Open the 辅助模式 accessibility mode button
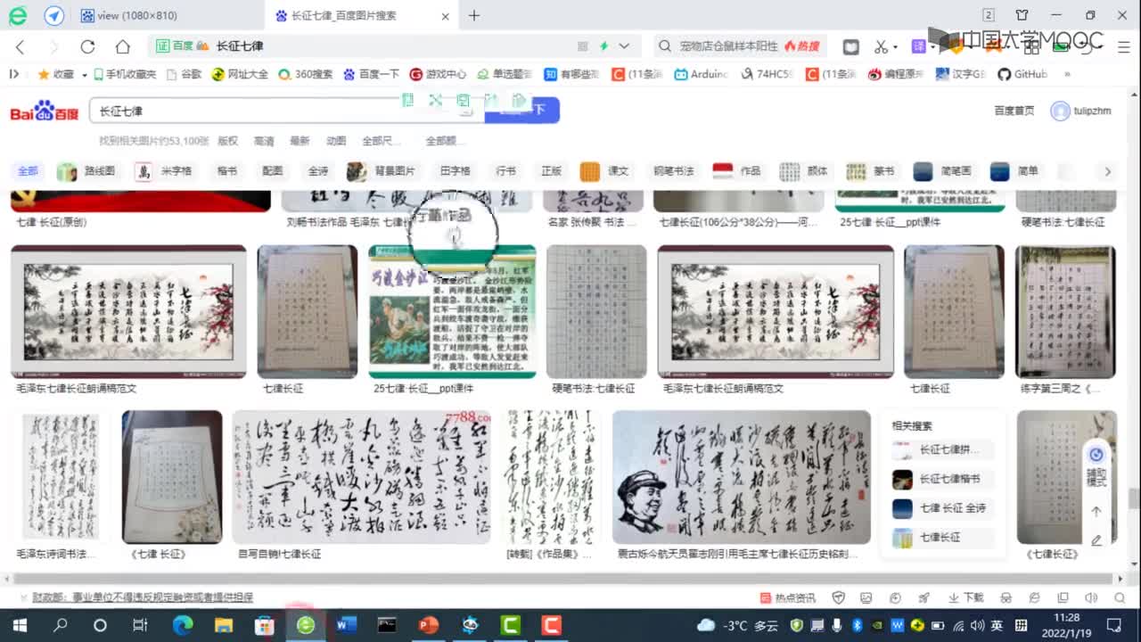 [x=1096, y=465]
